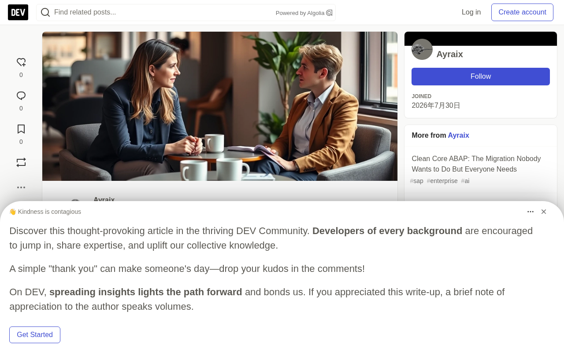The image size is (564, 352).
Task: Open the Ayraix name in the author card
Action: [449, 54]
